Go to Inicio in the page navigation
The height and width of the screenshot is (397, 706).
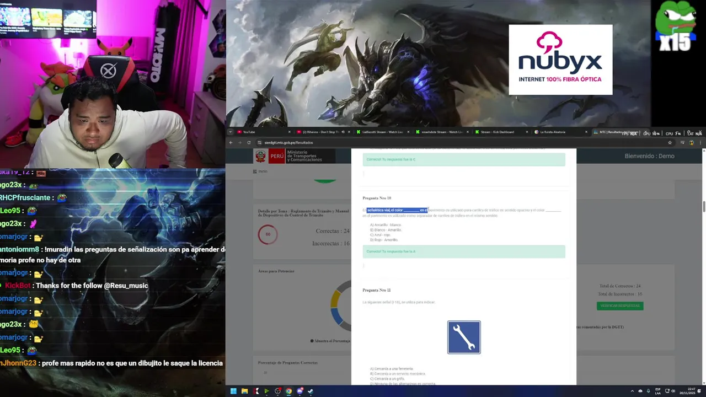pyautogui.click(x=260, y=171)
